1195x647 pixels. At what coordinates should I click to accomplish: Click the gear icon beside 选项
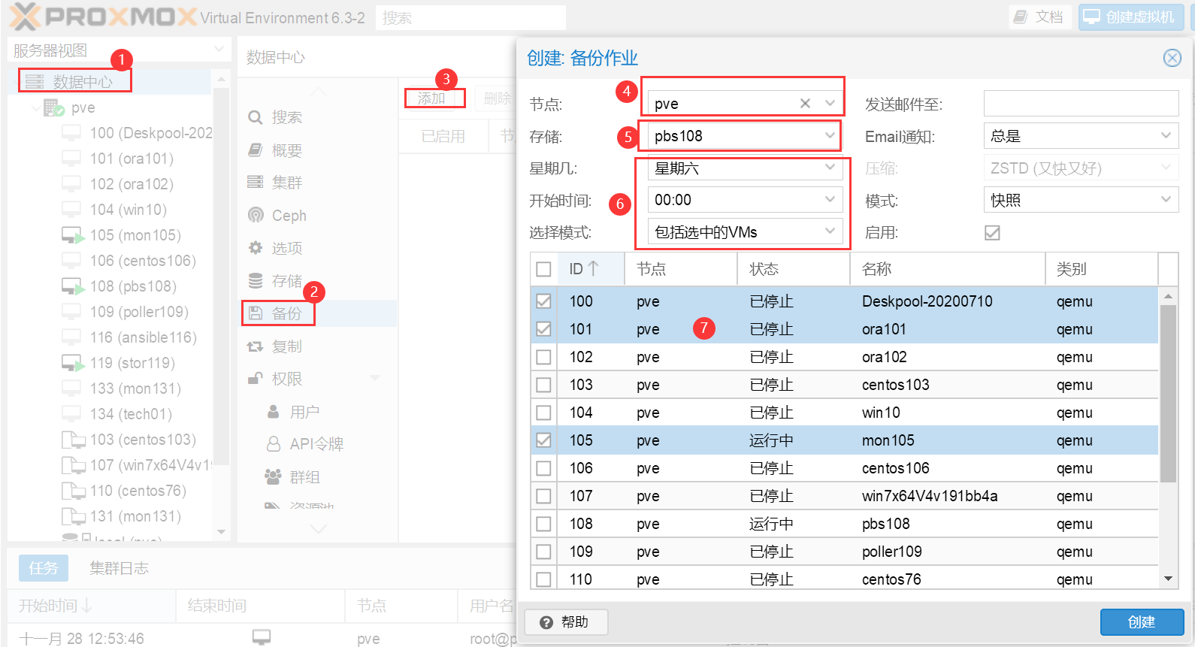pyautogui.click(x=256, y=248)
